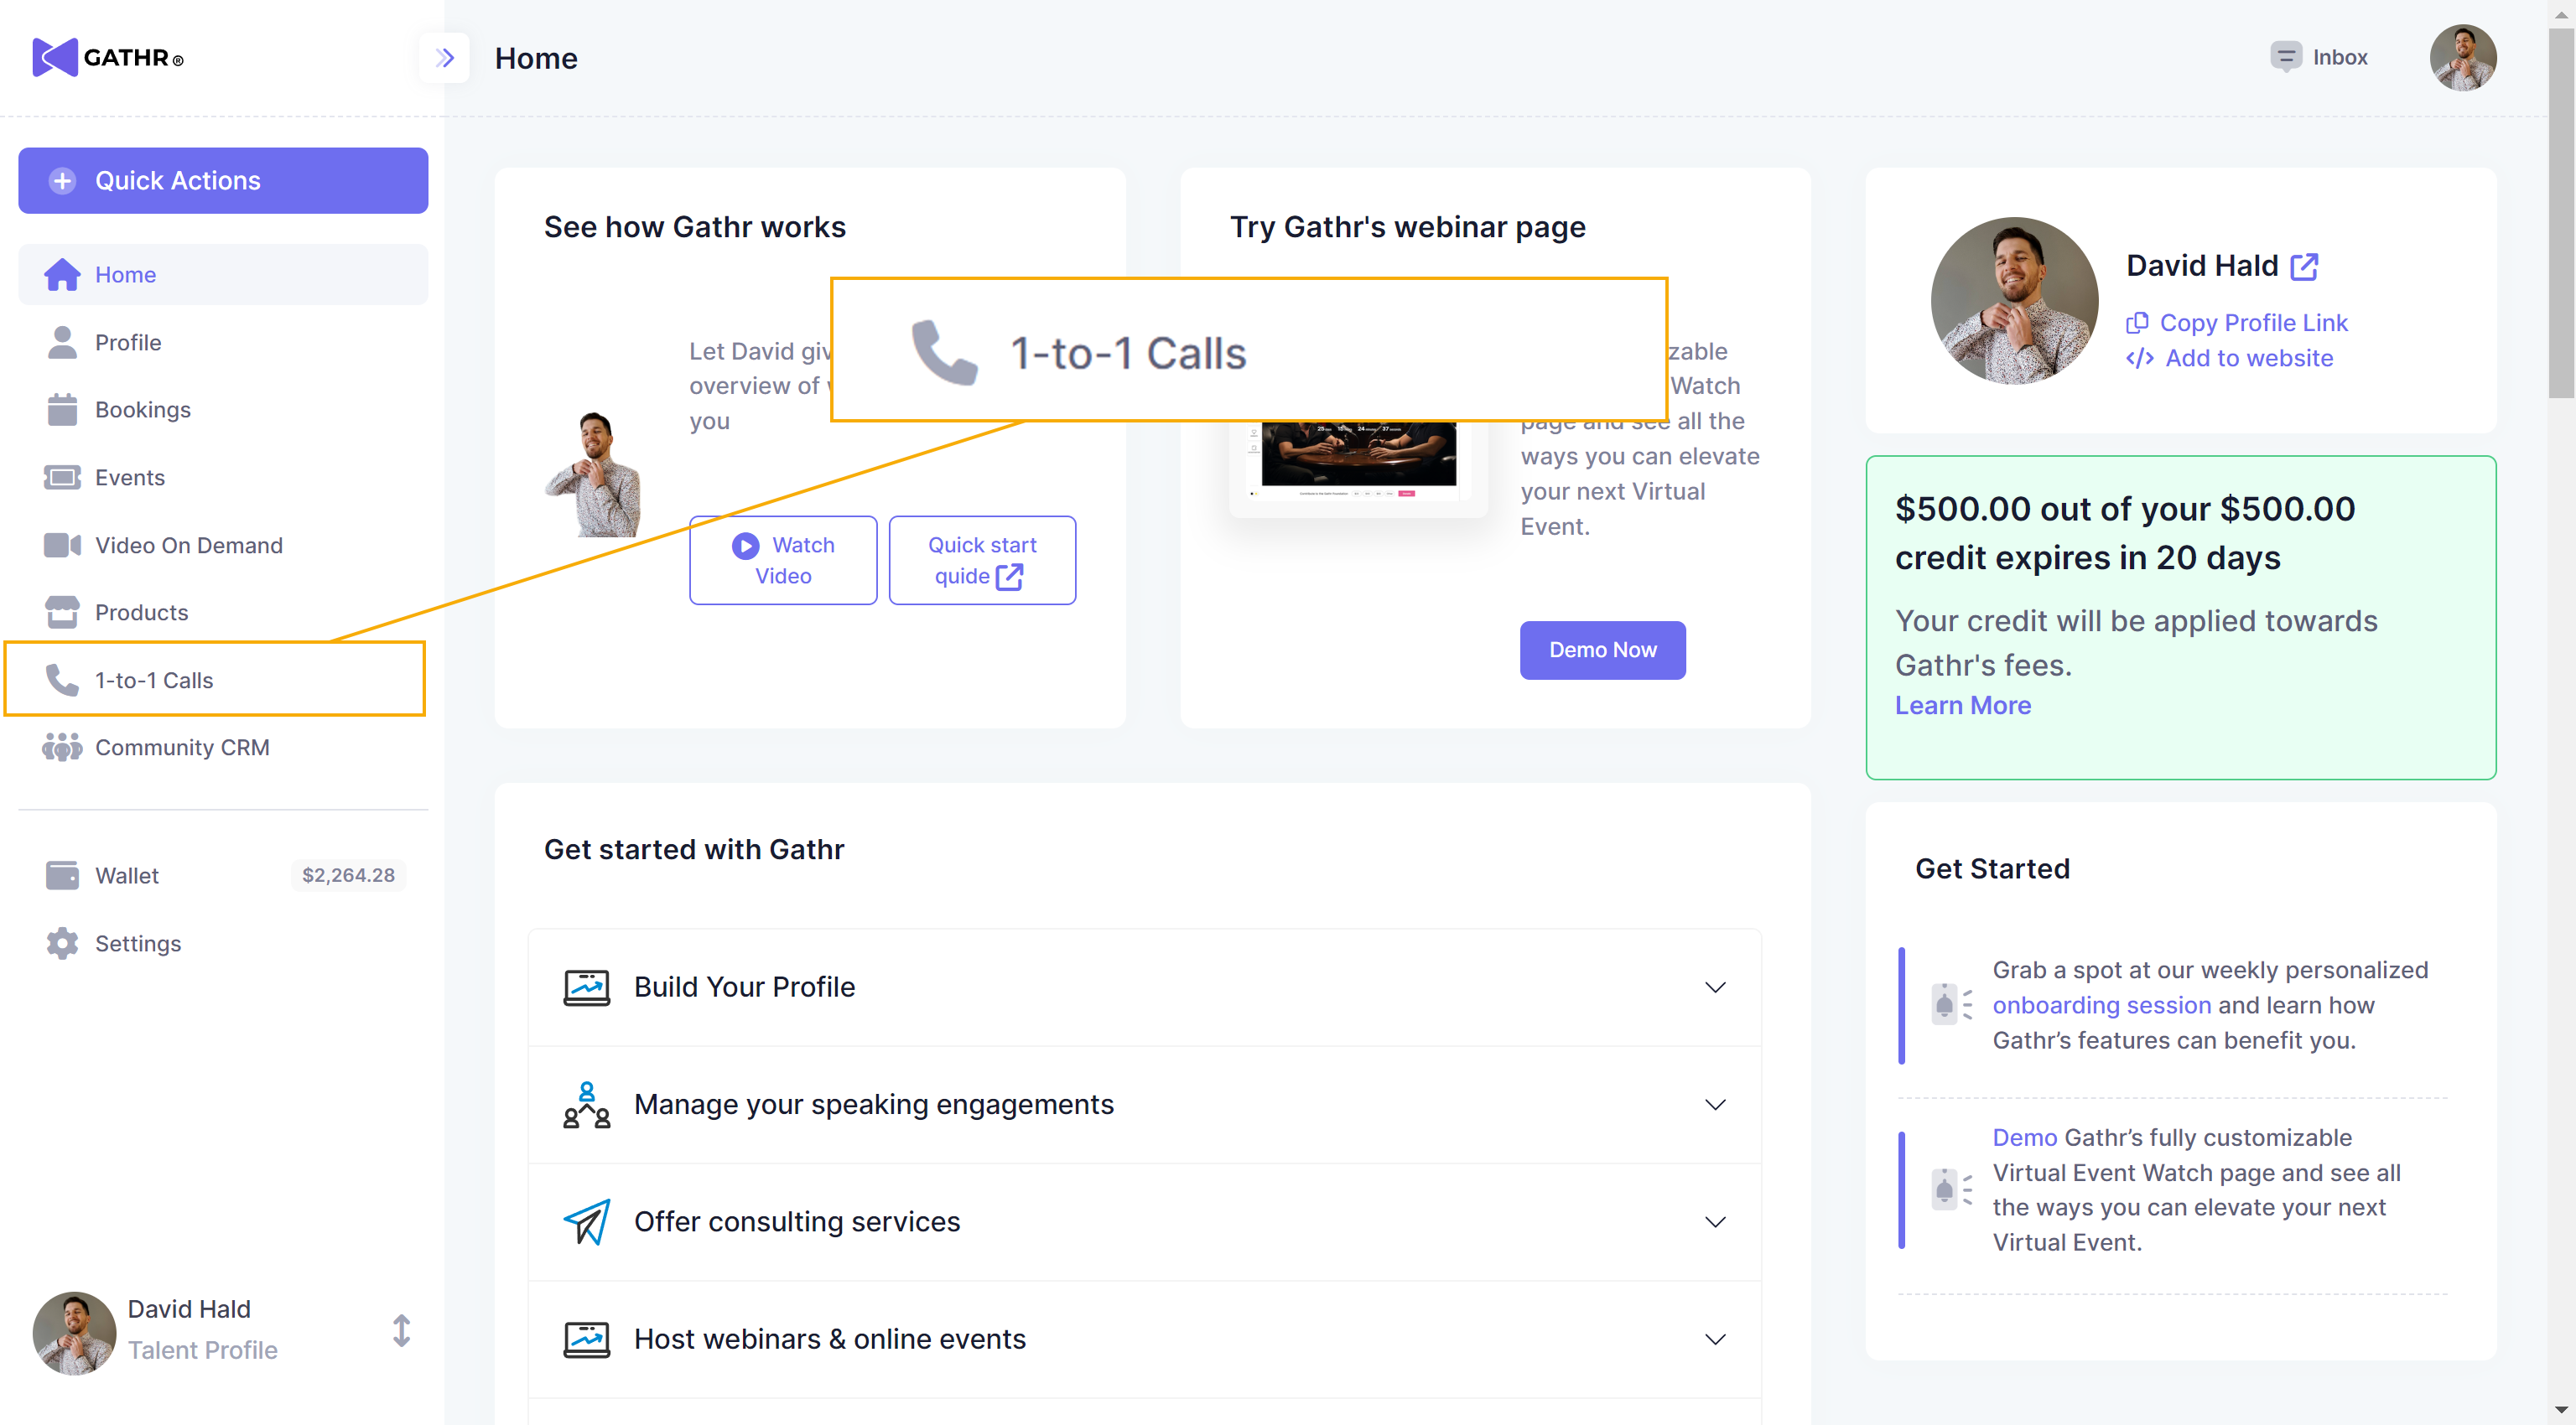
Task: Click the Community CRM people icon
Action: [62, 748]
